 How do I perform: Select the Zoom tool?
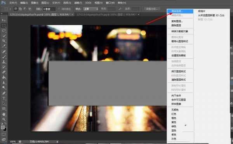[x=4, y=119]
